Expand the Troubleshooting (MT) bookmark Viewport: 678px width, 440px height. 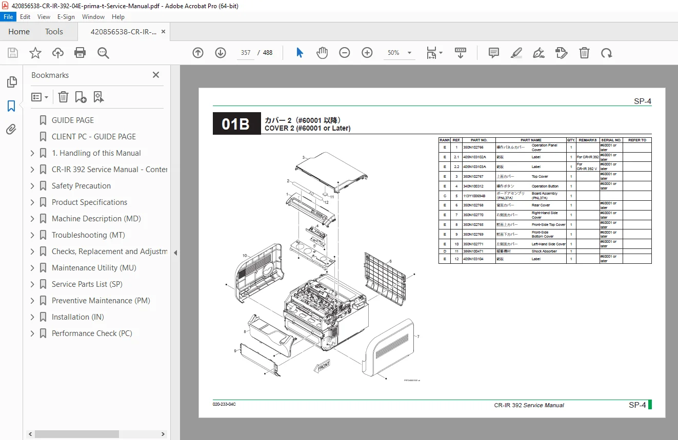(x=32, y=235)
